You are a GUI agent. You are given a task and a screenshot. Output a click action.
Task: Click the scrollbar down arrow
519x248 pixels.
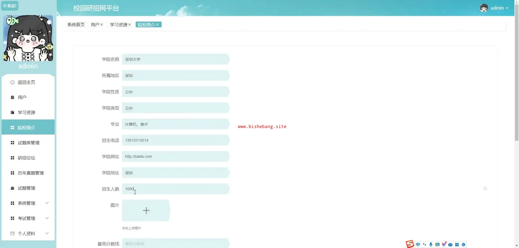(x=517, y=246)
